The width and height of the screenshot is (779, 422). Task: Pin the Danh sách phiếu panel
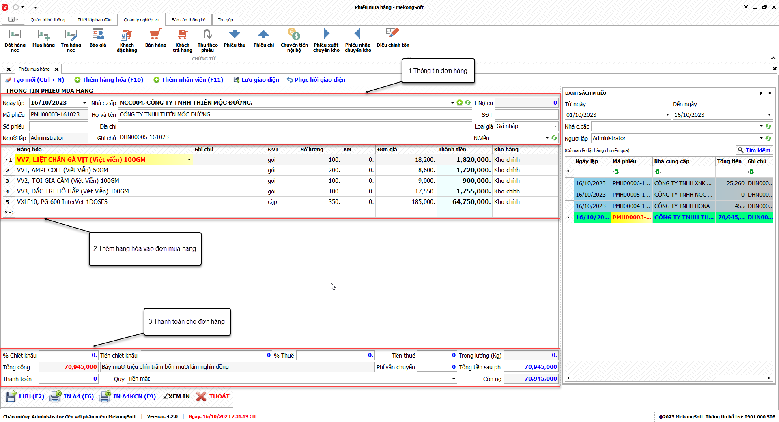[760, 93]
